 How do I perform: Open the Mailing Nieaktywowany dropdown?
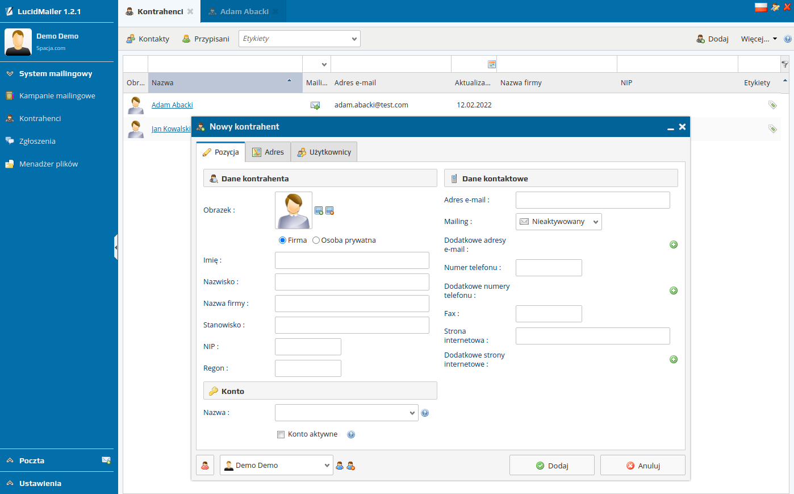coord(559,222)
